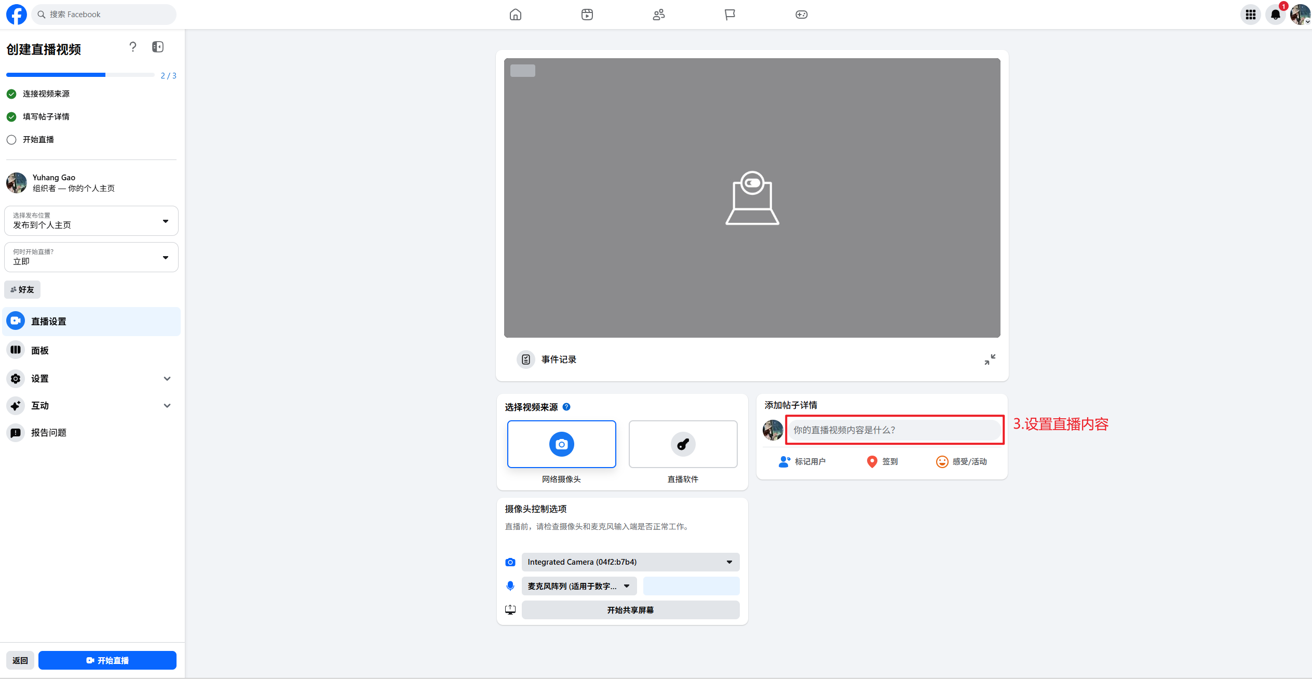Open 面板 in the left sidebar

91,350
